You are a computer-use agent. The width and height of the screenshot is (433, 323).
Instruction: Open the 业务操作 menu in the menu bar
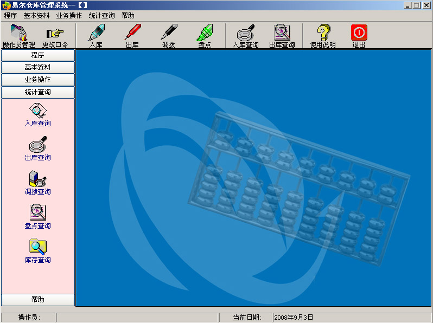coord(69,16)
